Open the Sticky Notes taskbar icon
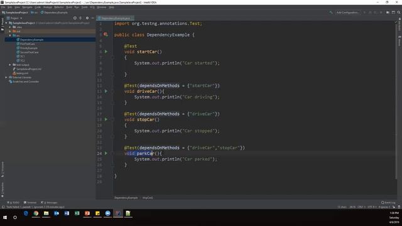This screenshot has width=402, height=226. pos(97,213)
